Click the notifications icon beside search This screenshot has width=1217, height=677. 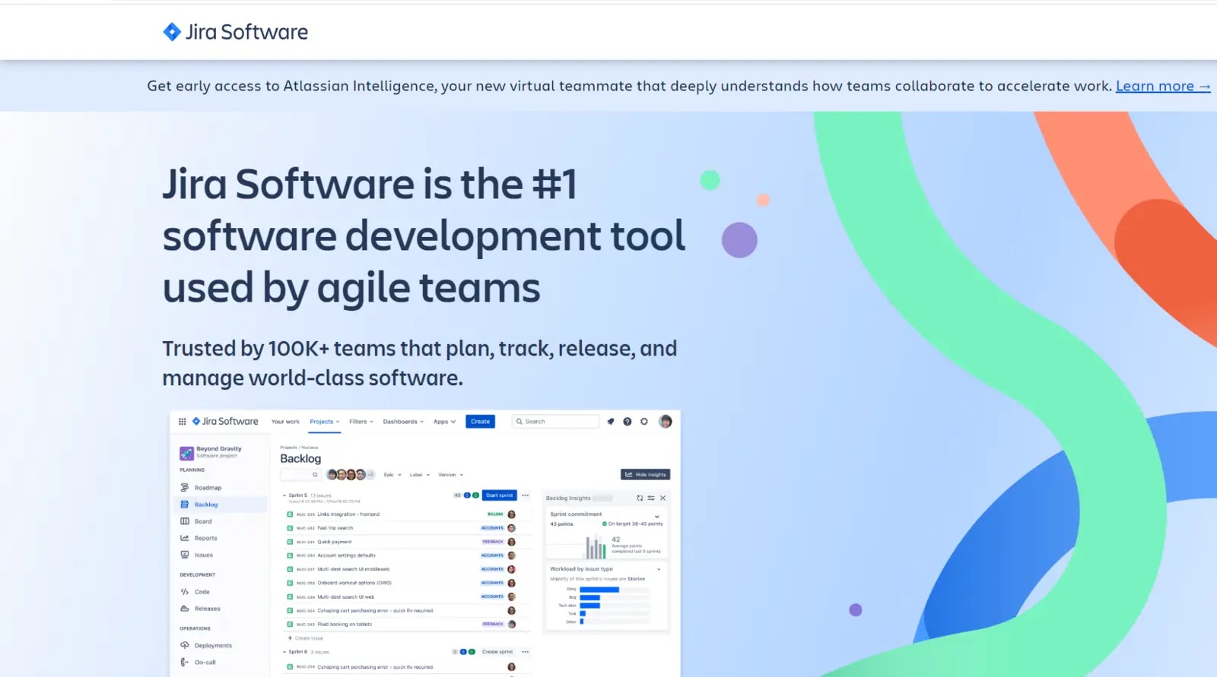coord(610,422)
